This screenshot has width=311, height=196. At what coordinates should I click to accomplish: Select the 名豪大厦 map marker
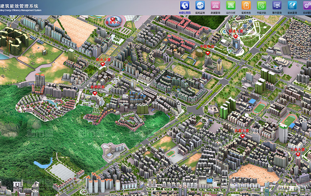[242, 136]
